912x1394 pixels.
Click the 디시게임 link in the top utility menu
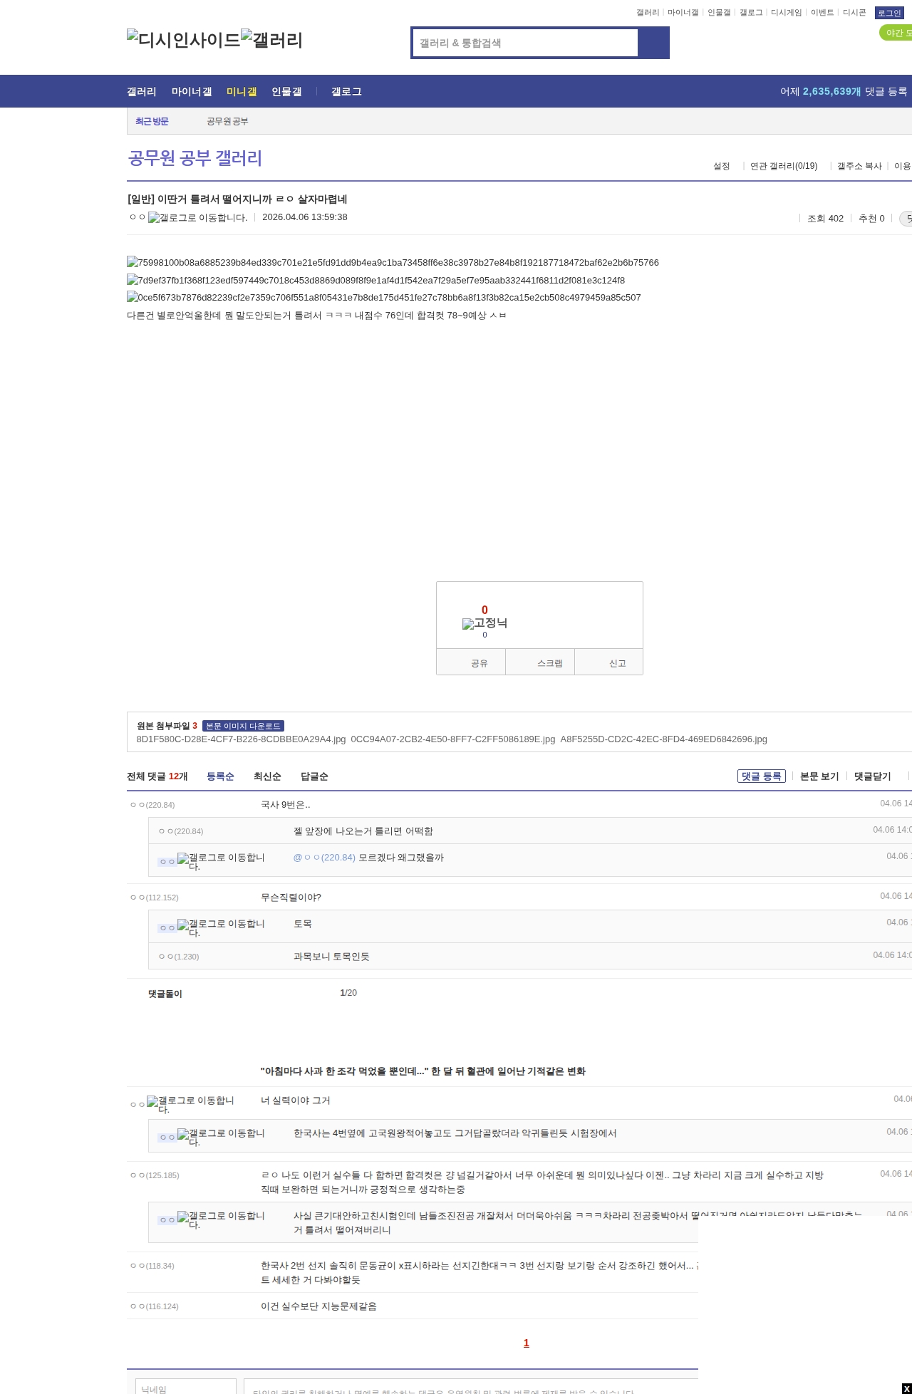tap(786, 13)
